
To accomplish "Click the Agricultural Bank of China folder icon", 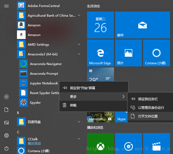I will 21,15.
